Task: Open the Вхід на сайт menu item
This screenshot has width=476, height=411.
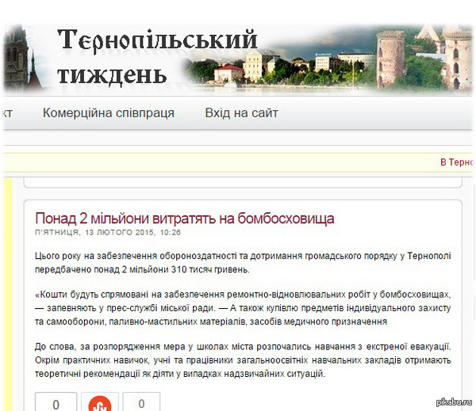Action: click(x=241, y=113)
